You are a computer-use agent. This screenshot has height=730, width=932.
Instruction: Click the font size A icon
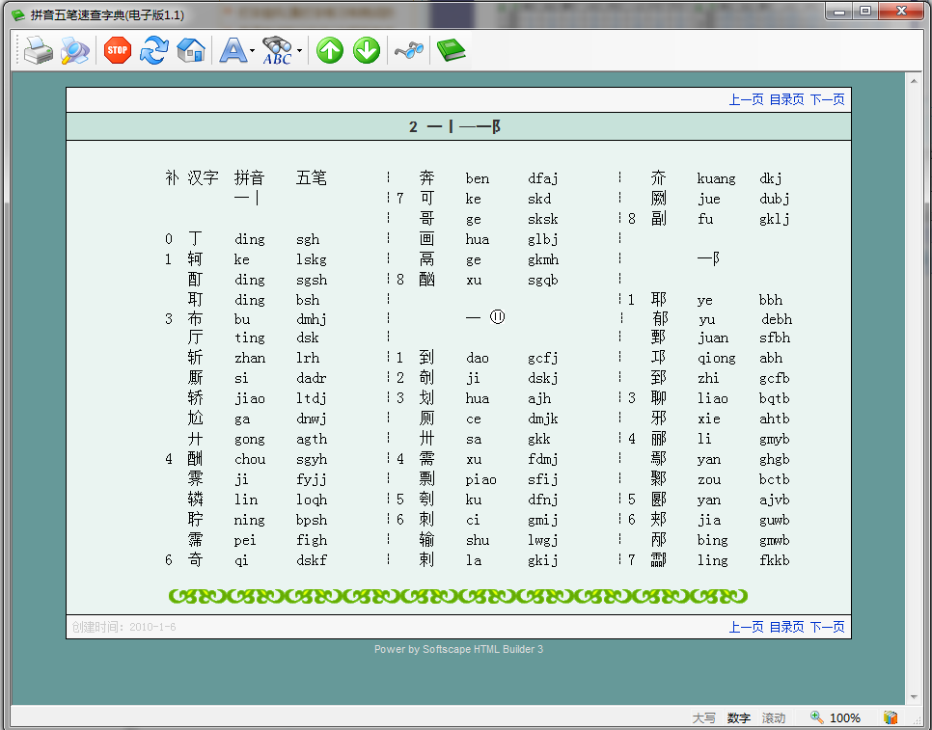click(233, 50)
